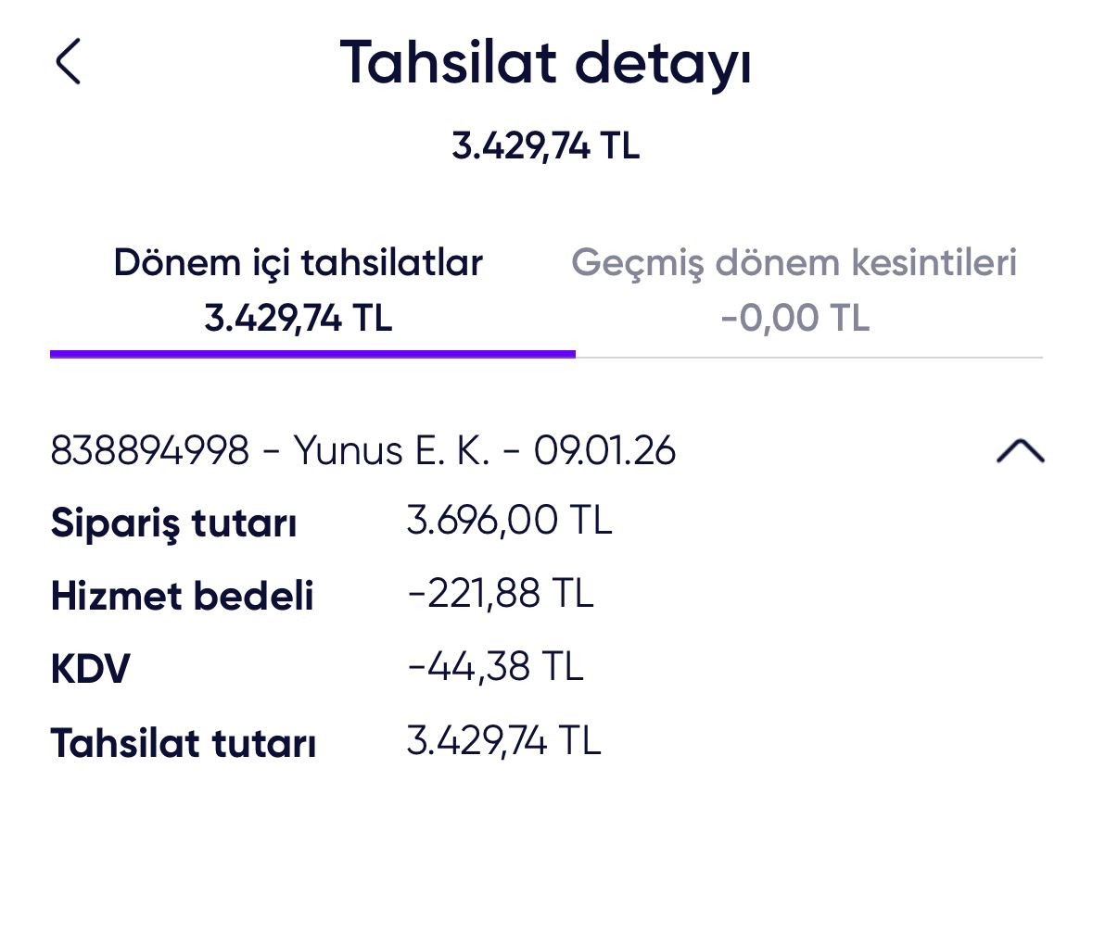Tap the back arrow icon
The height and width of the screenshot is (945, 1093).
pyautogui.click(x=69, y=62)
